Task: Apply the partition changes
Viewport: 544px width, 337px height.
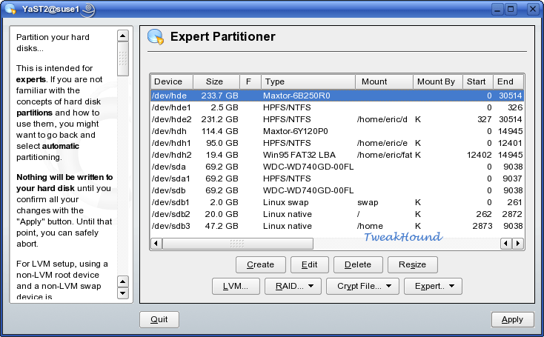Action: pyautogui.click(x=512, y=320)
